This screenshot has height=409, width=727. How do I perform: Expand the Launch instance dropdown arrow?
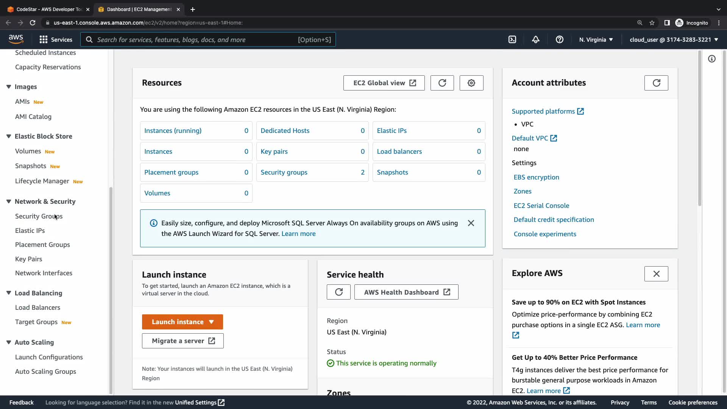click(x=211, y=322)
